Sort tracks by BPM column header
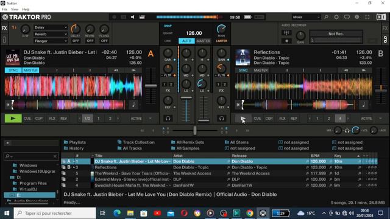 315,156
